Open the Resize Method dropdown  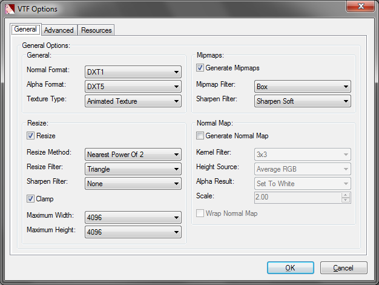coord(133,155)
